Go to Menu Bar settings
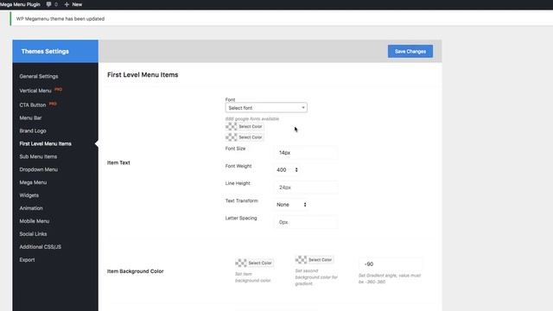553x311 pixels. click(x=31, y=117)
